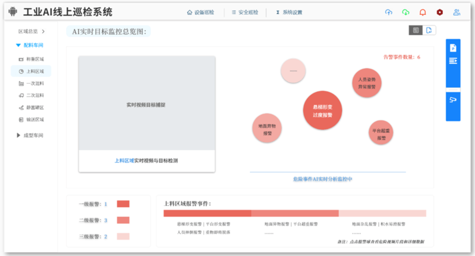This screenshot has width=475, height=256.
Task: Click the 悬梯形变过度报警 alarm bubble
Action: pos(322,110)
